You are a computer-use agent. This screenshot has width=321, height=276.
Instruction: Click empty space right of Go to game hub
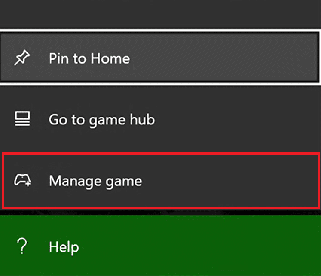coord(241,120)
